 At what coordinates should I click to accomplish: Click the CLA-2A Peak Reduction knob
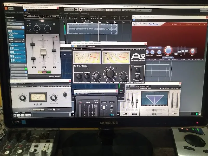tap(54, 98)
